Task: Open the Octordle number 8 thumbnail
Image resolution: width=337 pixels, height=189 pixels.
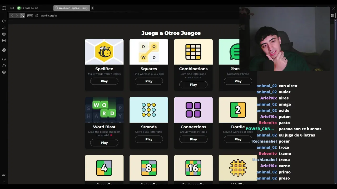Action: 149,168
